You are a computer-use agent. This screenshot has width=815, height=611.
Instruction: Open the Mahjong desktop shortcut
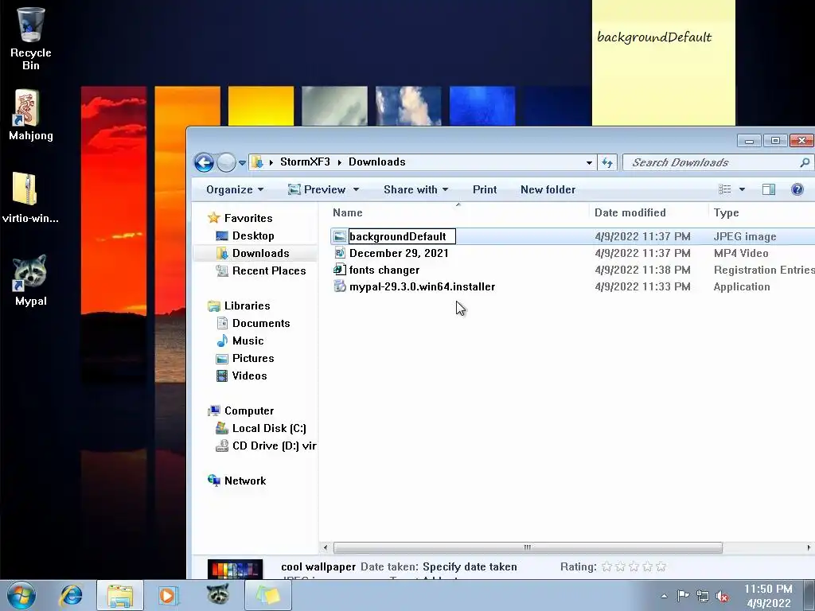click(30, 115)
